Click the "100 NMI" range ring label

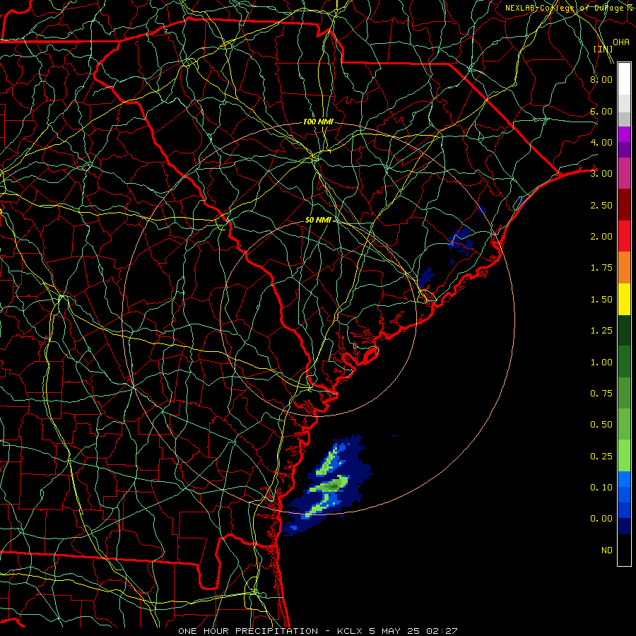(x=319, y=122)
